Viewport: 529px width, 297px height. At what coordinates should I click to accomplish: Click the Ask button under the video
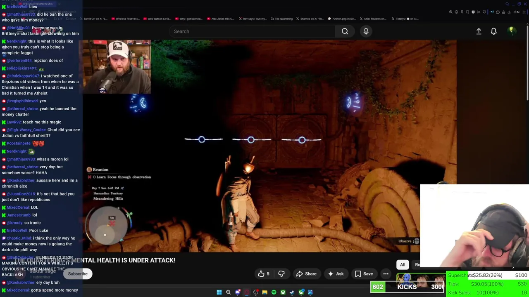click(336, 274)
